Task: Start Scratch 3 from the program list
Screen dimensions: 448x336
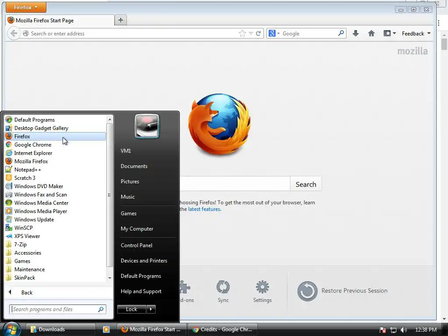Action: tap(56, 178)
